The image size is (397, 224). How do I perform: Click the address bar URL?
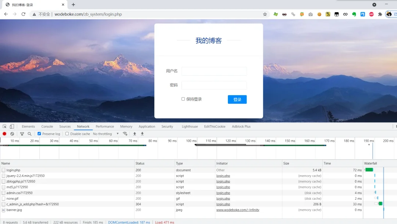click(x=88, y=14)
